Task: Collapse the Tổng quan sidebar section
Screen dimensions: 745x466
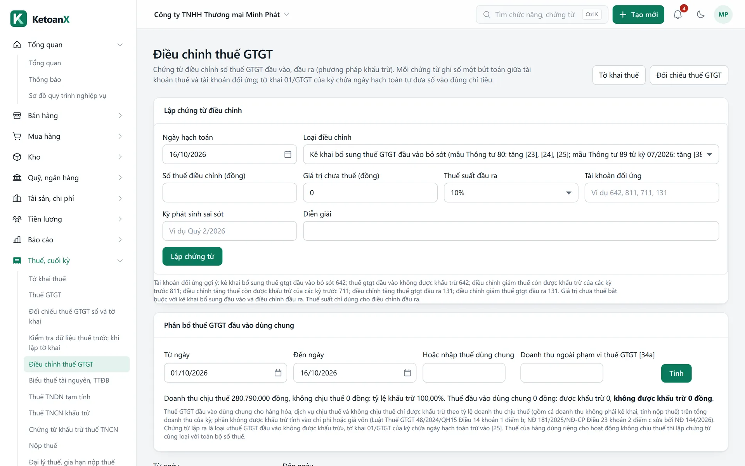Action: pyautogui.click(x=120, y=45)
